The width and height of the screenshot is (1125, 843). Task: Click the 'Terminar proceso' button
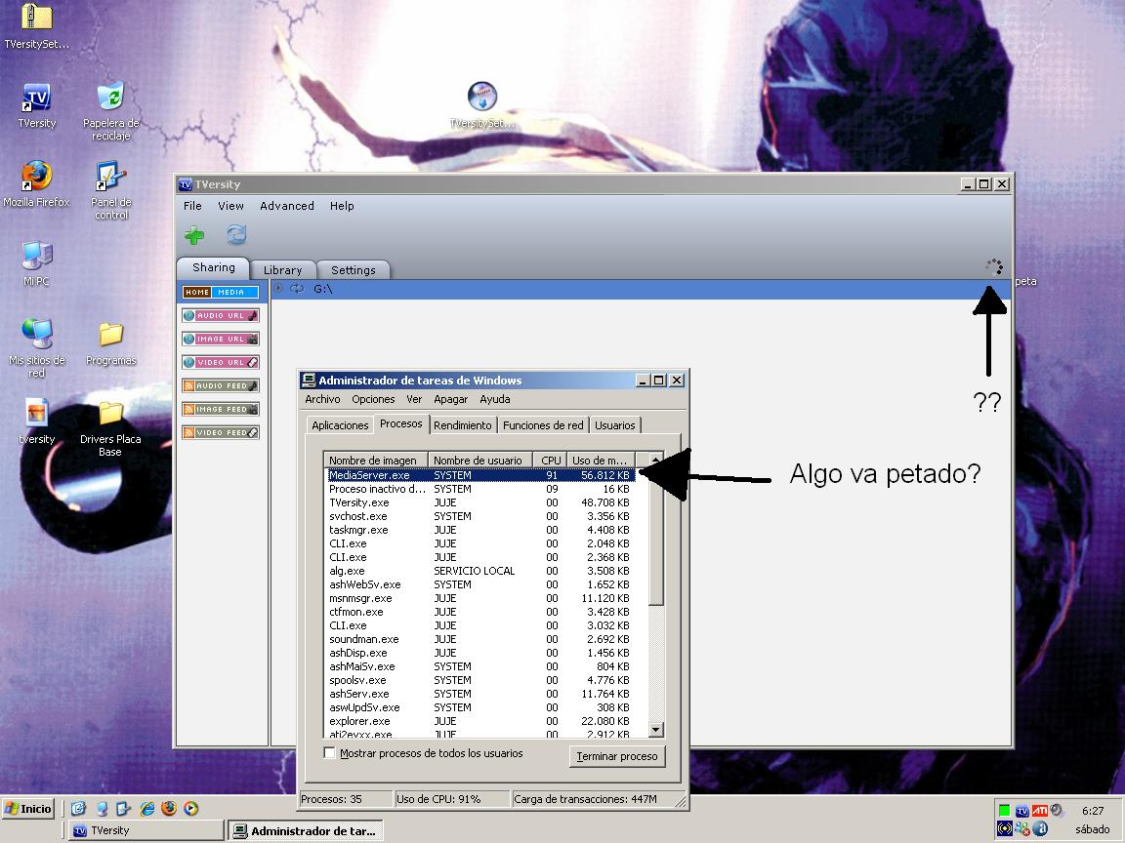tap(616, 756)
